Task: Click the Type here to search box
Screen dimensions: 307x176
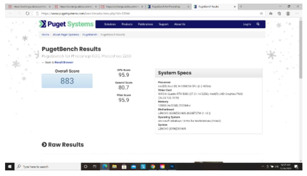Action: click(x=48, y=167)
